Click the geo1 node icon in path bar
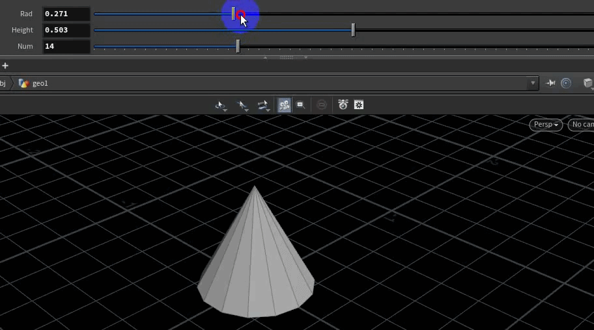The height and width of the screenshot is (330, 594). click(23, 83)
